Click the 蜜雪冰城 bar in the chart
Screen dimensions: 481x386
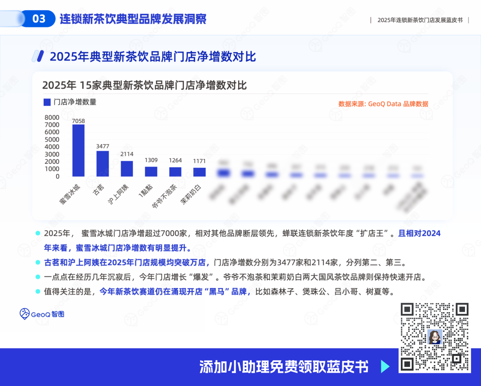click(78, 150)
